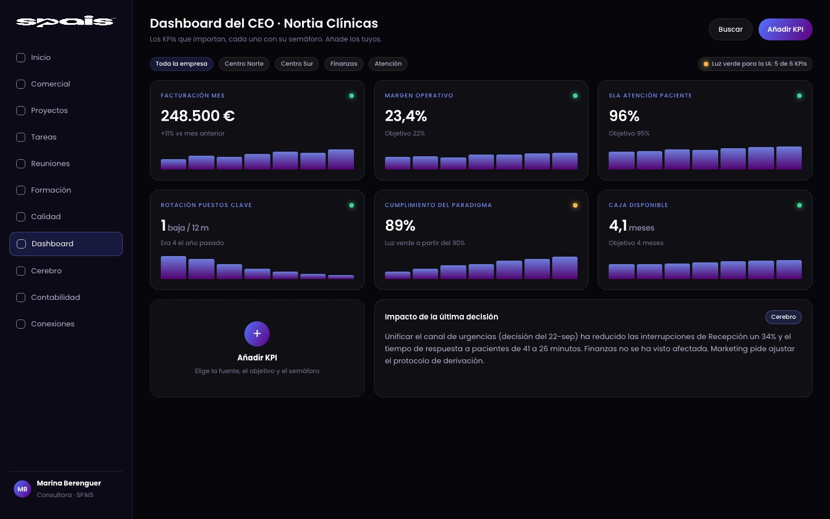Image resolution: width=830 pixels, height=519 pixels.
Task: Click the Rotación Puestos Clave status dot
Action: 352,205
